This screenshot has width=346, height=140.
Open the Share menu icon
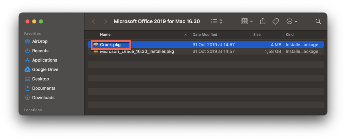263,21
